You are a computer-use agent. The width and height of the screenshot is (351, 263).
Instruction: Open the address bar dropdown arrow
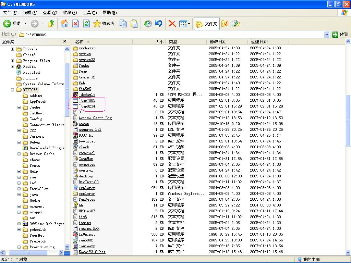327,35
